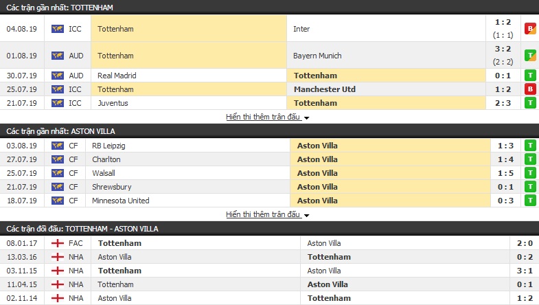Click the England flag on the 08.01.17 FAC row

tap(58, 243)
